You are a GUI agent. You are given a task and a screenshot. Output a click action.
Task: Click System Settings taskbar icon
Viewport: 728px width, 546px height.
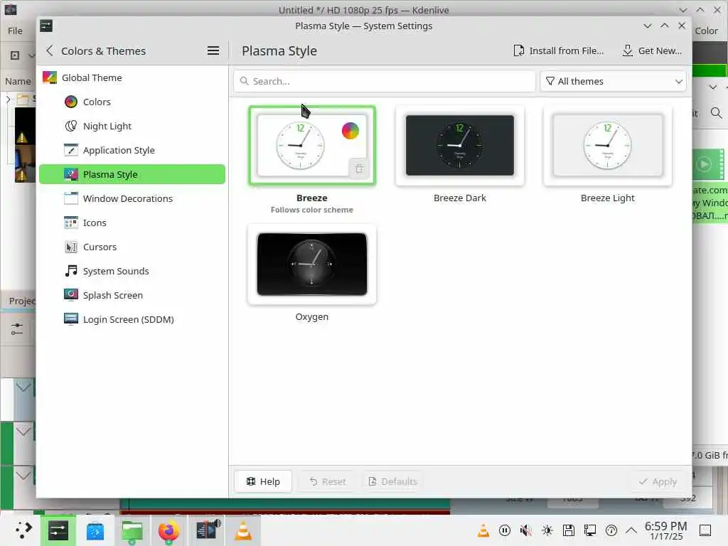click(x=58, y=530)
